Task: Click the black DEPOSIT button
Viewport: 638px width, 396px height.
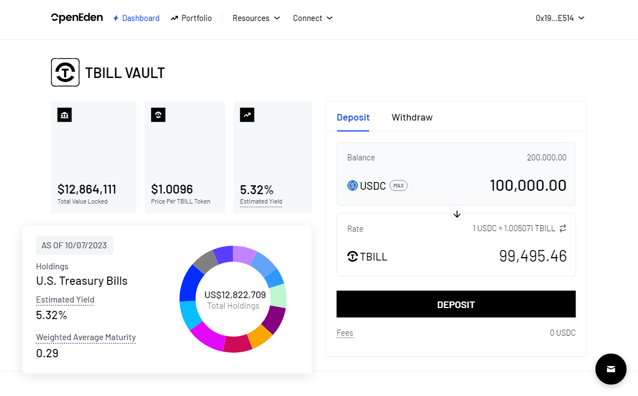Action: pyautogui.click(x=456, y=304)
